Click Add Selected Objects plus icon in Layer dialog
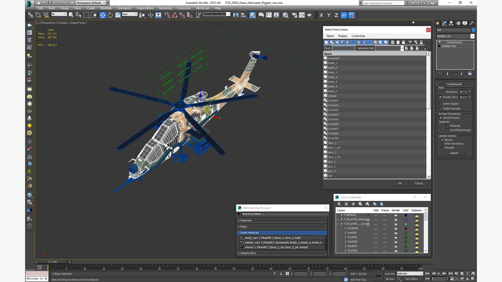Screen dimensions: 502x282 pos(353,204)
